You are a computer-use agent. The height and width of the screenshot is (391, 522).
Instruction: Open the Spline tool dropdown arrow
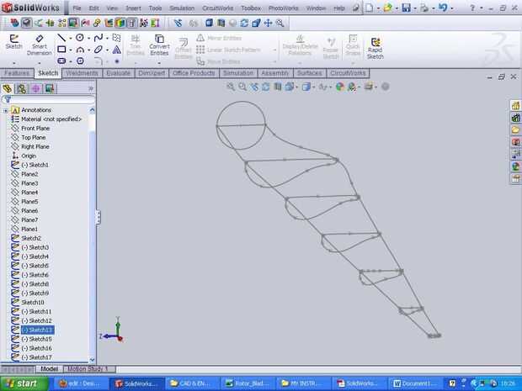pos(107,38)
